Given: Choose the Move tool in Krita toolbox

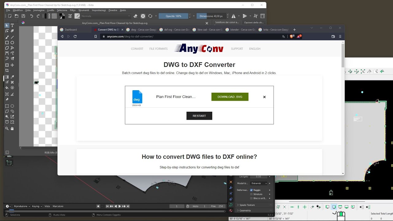Looking at the screenshot, I should (x=12, y=65).
